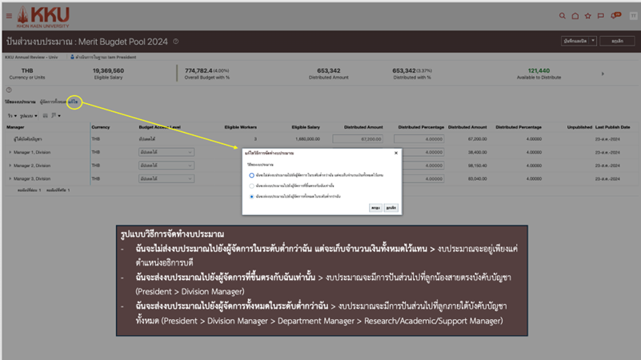641x360 pixels.
Task: Click help icon beside Merit Budget Pool title
Action: pos(176,42)
